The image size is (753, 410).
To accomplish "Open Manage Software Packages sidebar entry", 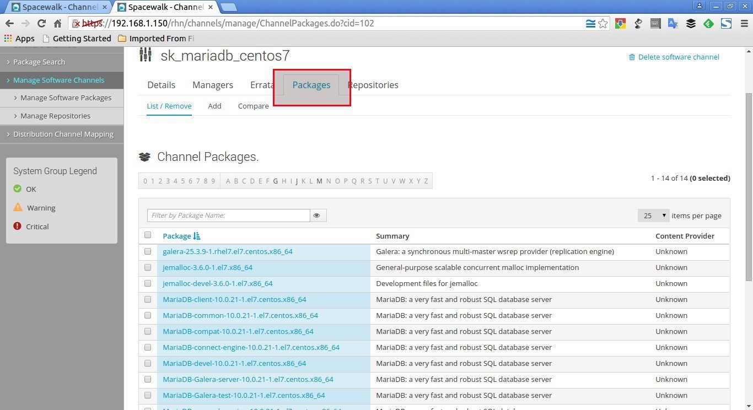I will 62,98.
